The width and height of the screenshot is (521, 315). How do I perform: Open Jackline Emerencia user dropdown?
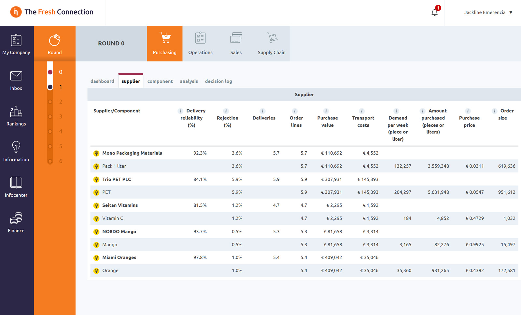point(488,12)
